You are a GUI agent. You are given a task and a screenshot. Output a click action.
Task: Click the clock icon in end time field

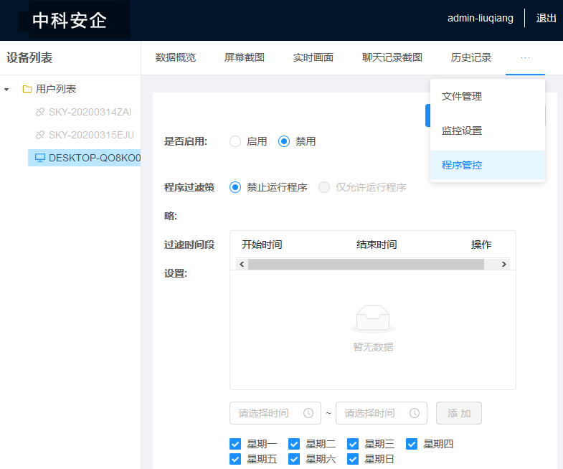415,413
